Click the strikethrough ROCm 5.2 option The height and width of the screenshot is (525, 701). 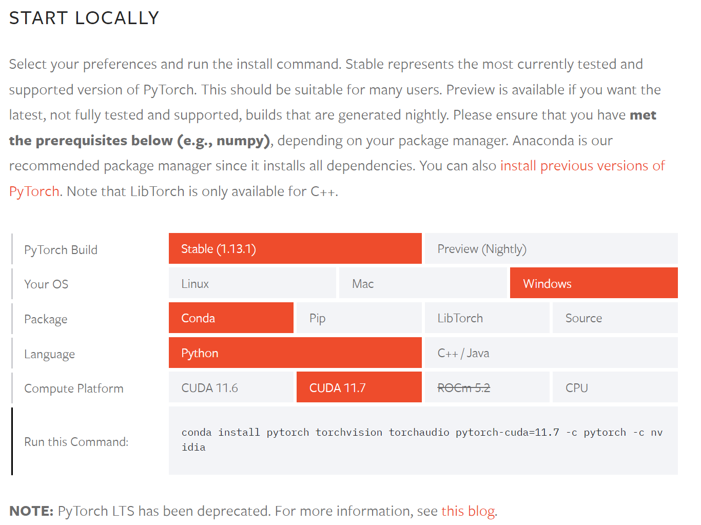click(487, 387)
